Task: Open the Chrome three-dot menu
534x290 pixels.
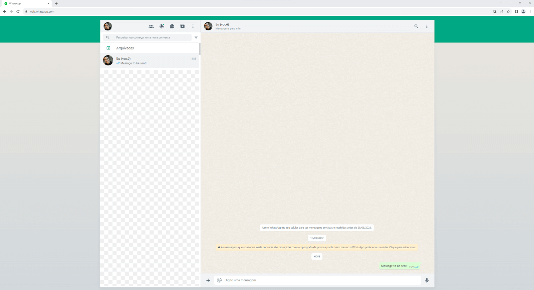Action: pos(530,11)
